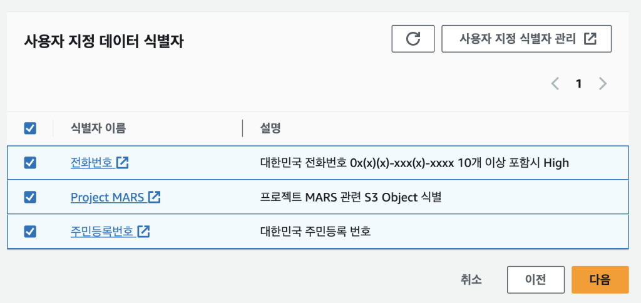Viewport: 641px width, 303px height.
Task: Click external link icon beside Project MARS
Action: tap(154, 197)
